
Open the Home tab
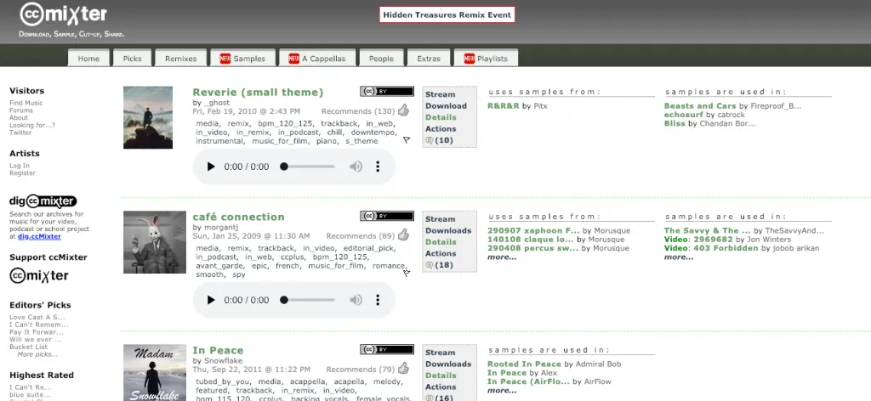click(88, 59)
